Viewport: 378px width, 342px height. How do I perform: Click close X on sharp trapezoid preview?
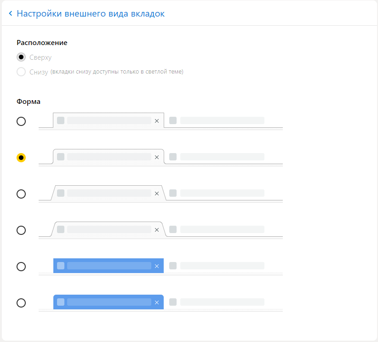(157, 194)
